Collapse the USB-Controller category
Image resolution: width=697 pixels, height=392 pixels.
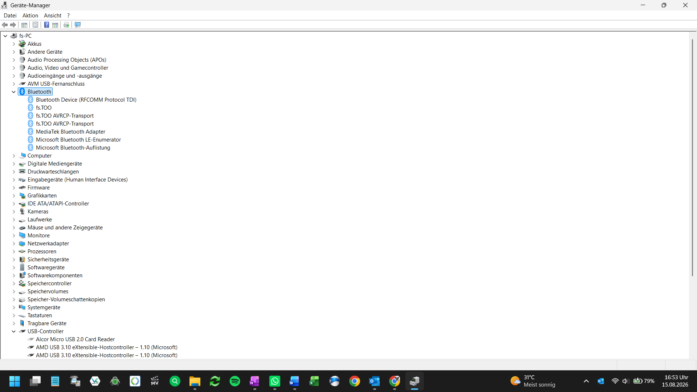[x=14, y=331]
